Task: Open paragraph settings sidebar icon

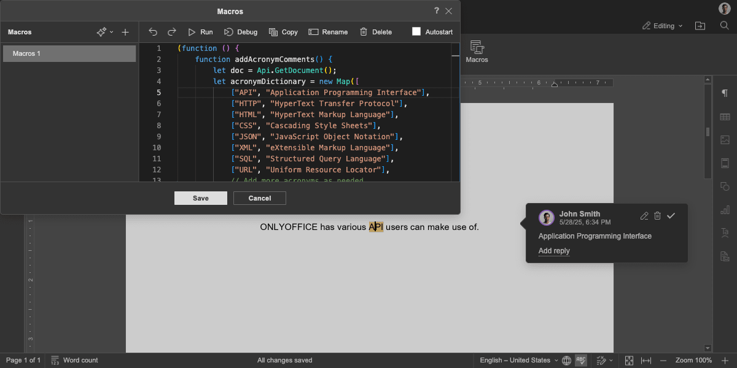Action: pyautogui.click(x=725, y=93)
